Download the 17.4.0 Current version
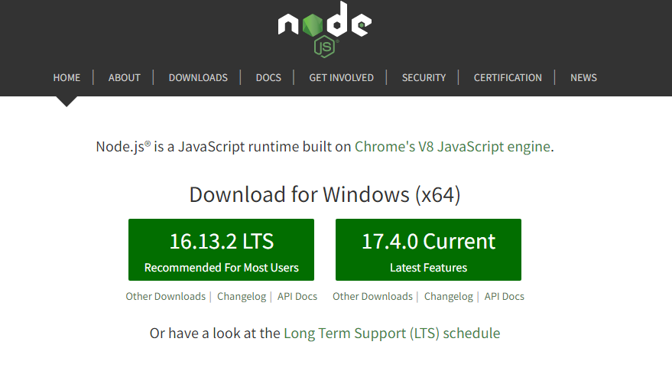The height and width of the screenshot is (384, 672). click(428, 249)
